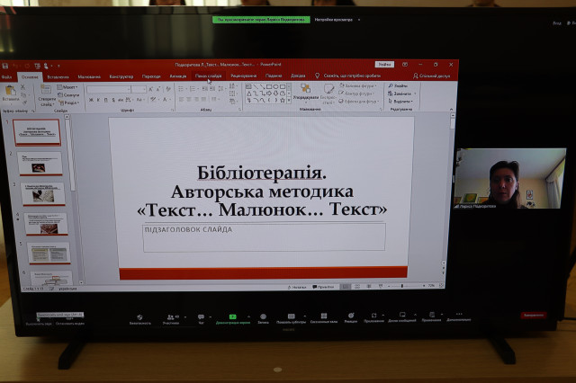Expand shapes gallery More arrow
Image resolution: width=576 pixels, height=383 pixels.
(x=289, y=100)
